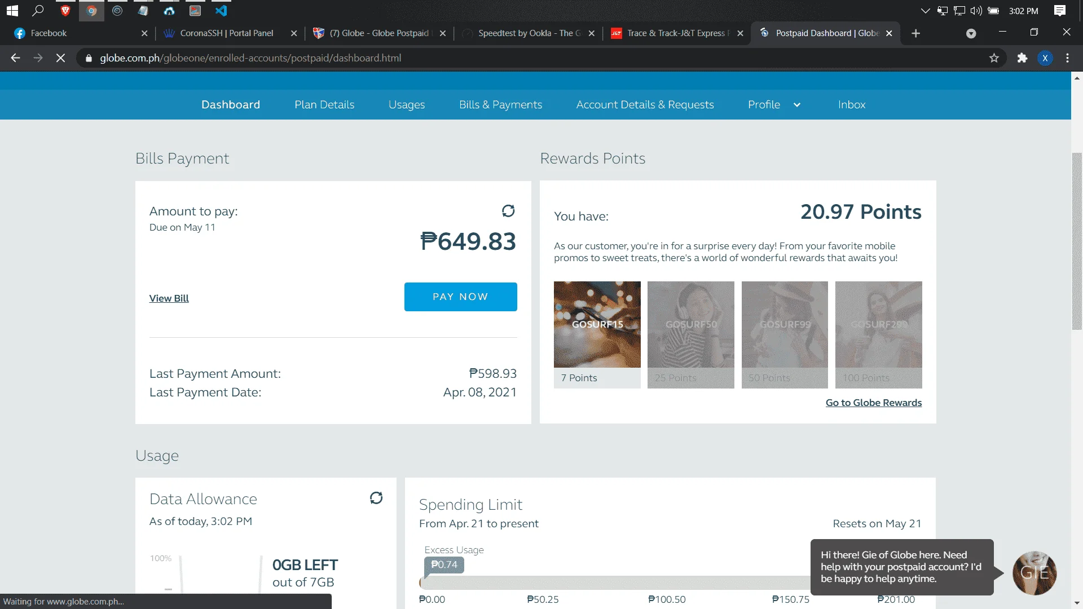
Task: Go back to the previous page
Action: point(15,58)
